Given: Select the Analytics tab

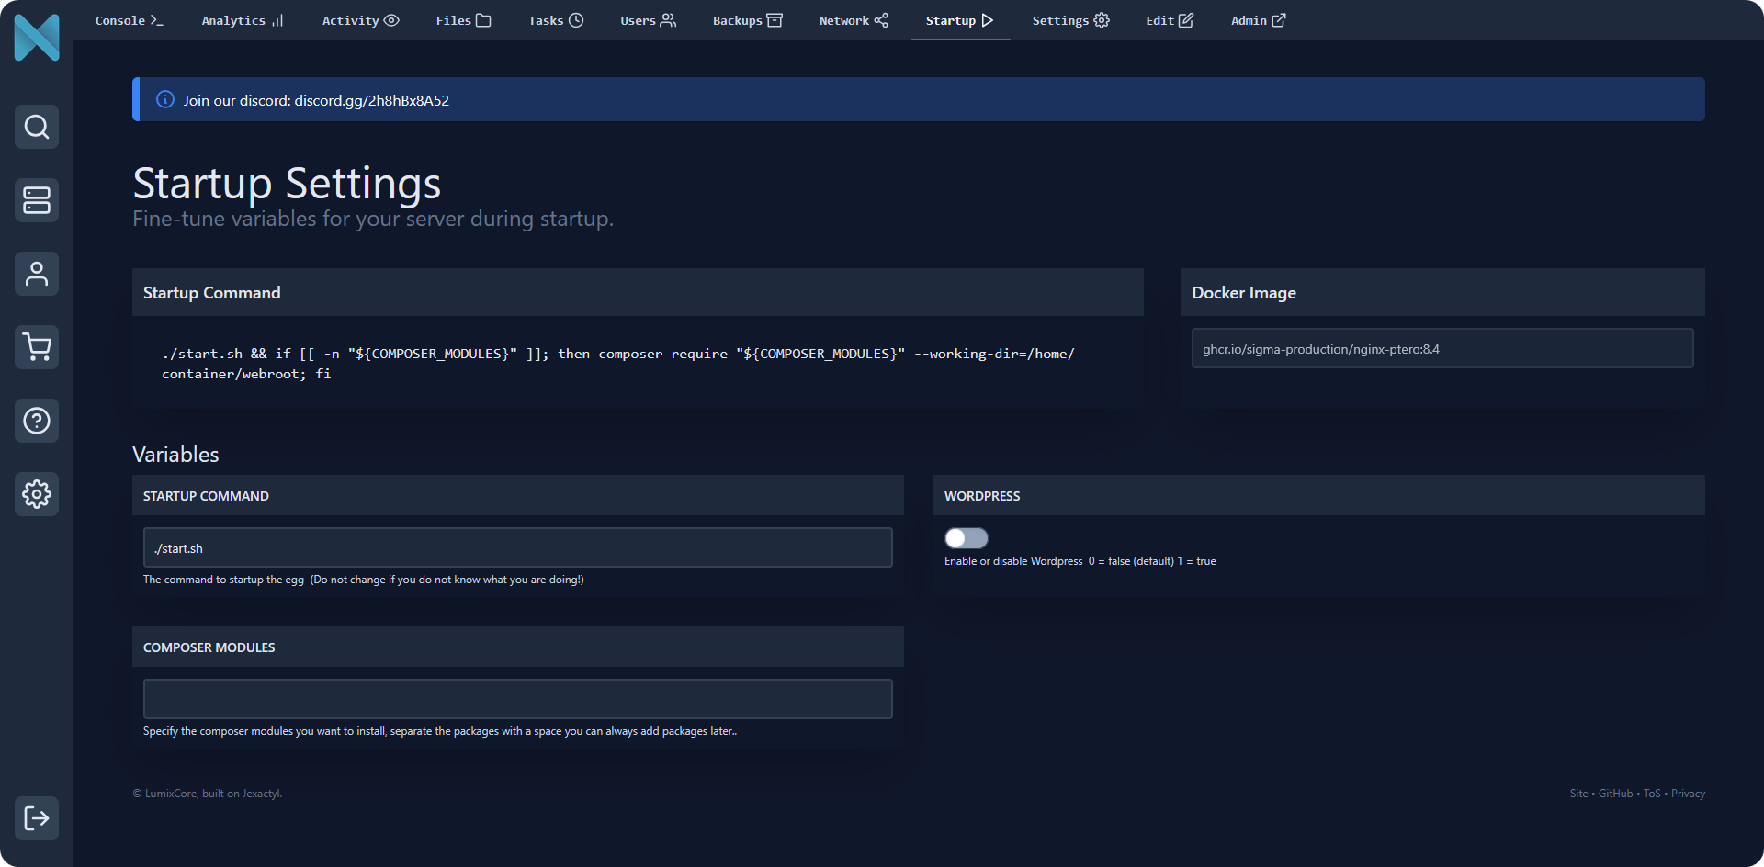Looking at the screenshot, I should 243,20.
